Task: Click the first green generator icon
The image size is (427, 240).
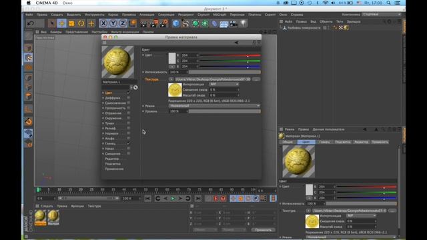Action: coord(195,23)
